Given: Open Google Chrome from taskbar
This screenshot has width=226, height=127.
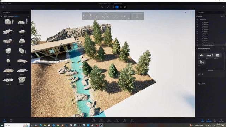Looking at the screenshot, I should 58,125.
